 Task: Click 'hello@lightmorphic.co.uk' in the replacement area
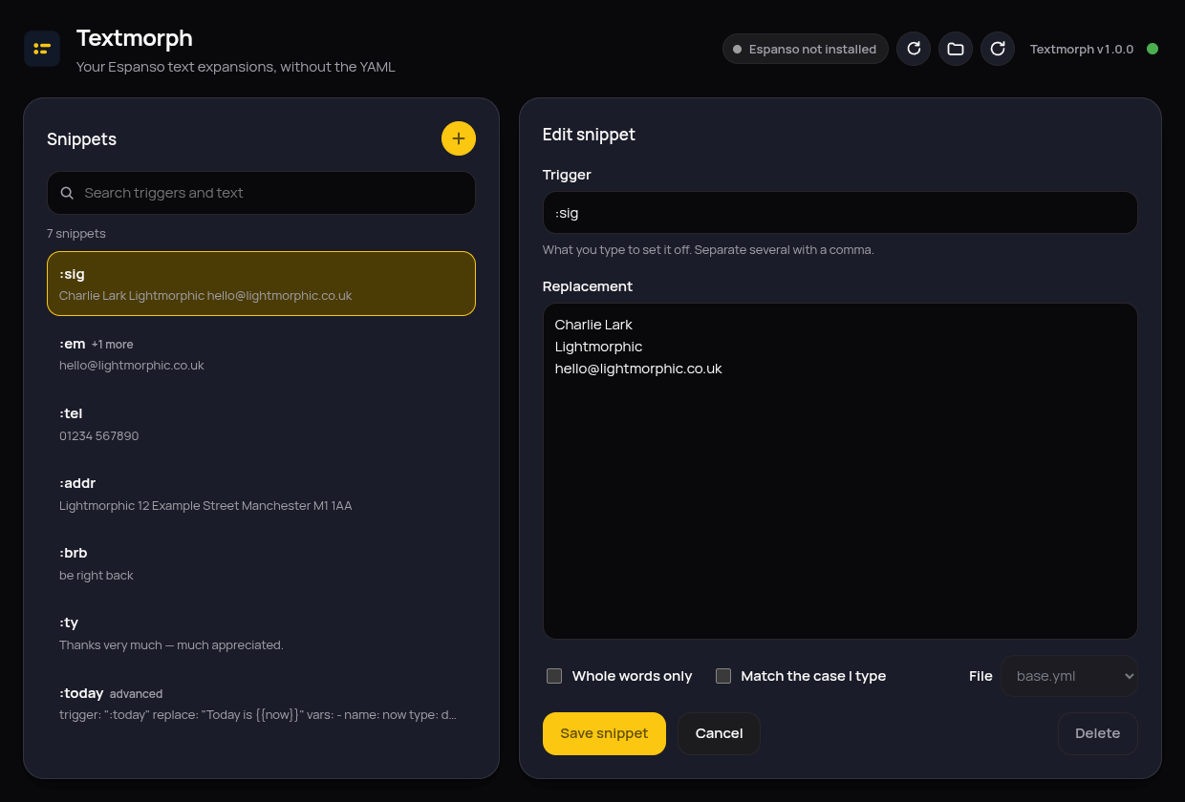pyautogui.click(x=638, y=369)
